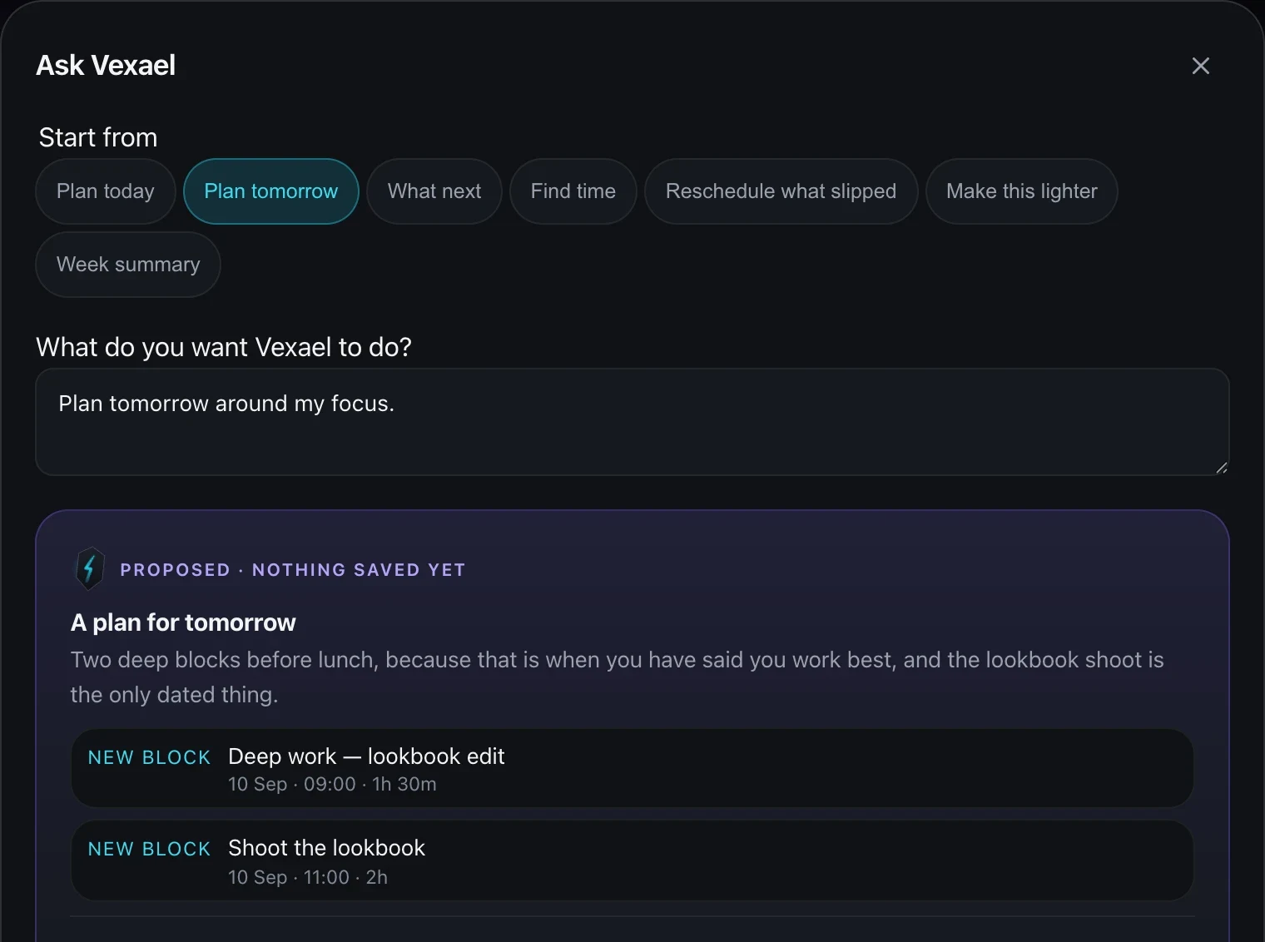Focus the Vexael request text box
1265x942 pixels.
[632, 422]
